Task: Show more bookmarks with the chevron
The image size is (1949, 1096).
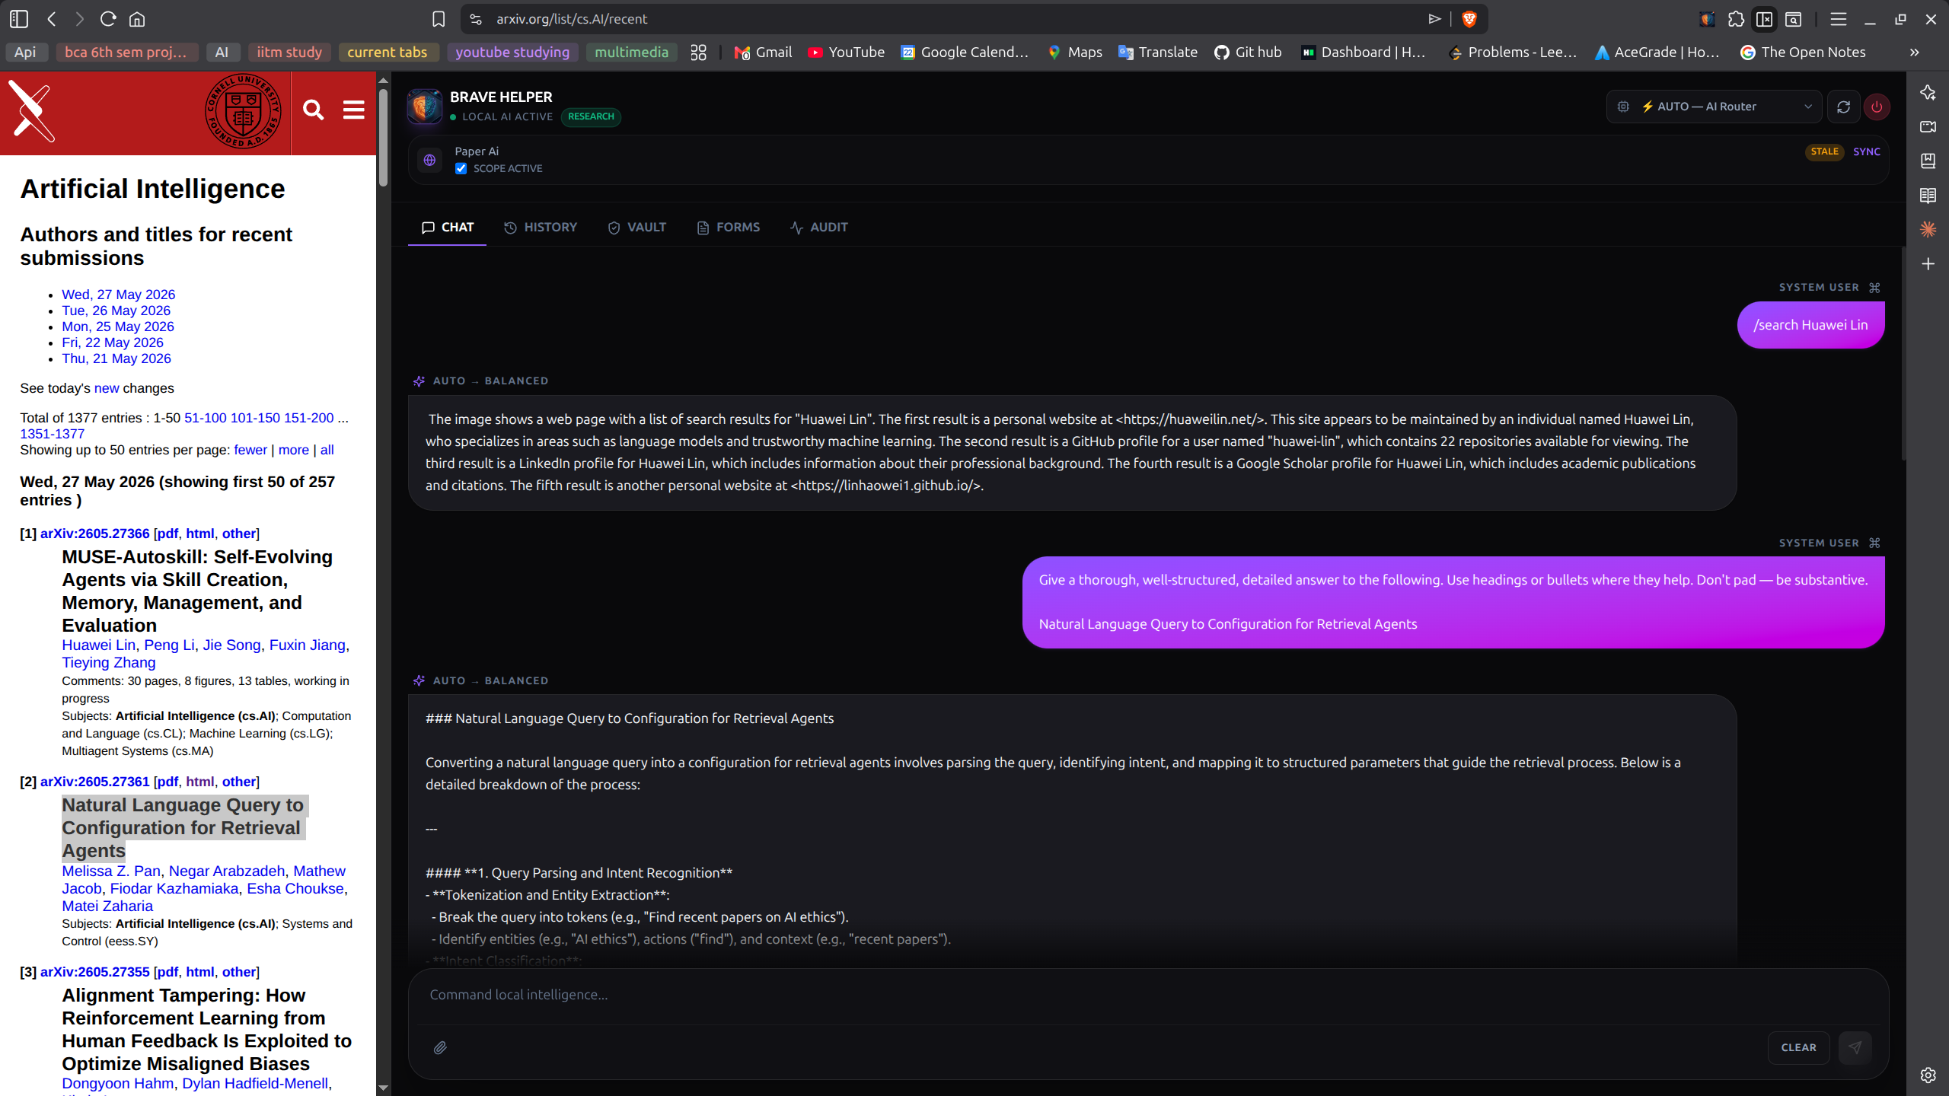Action: 1914,53
